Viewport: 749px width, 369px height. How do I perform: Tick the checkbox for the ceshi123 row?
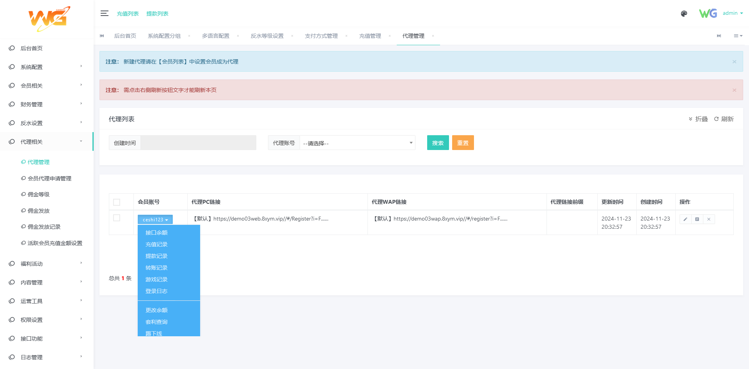coord(117,218)
